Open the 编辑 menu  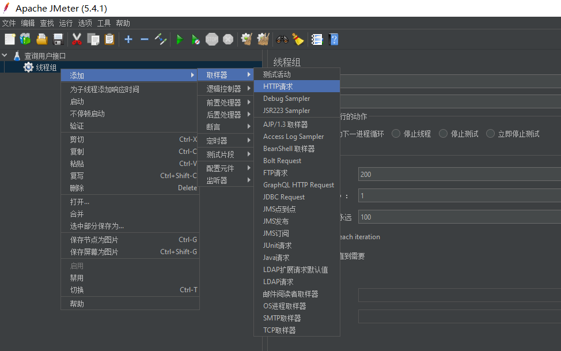[28, 23]
